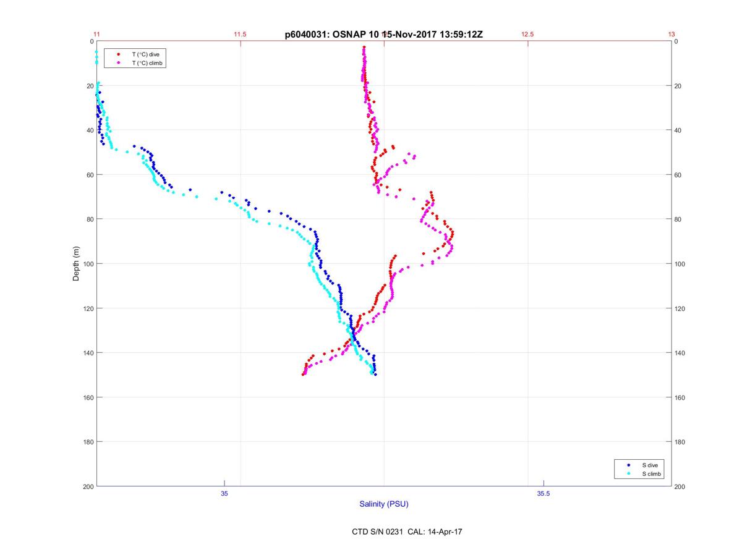Click depth tick 160 on the right axis
The image size is (742, 547).
click(x=680, y=397)
